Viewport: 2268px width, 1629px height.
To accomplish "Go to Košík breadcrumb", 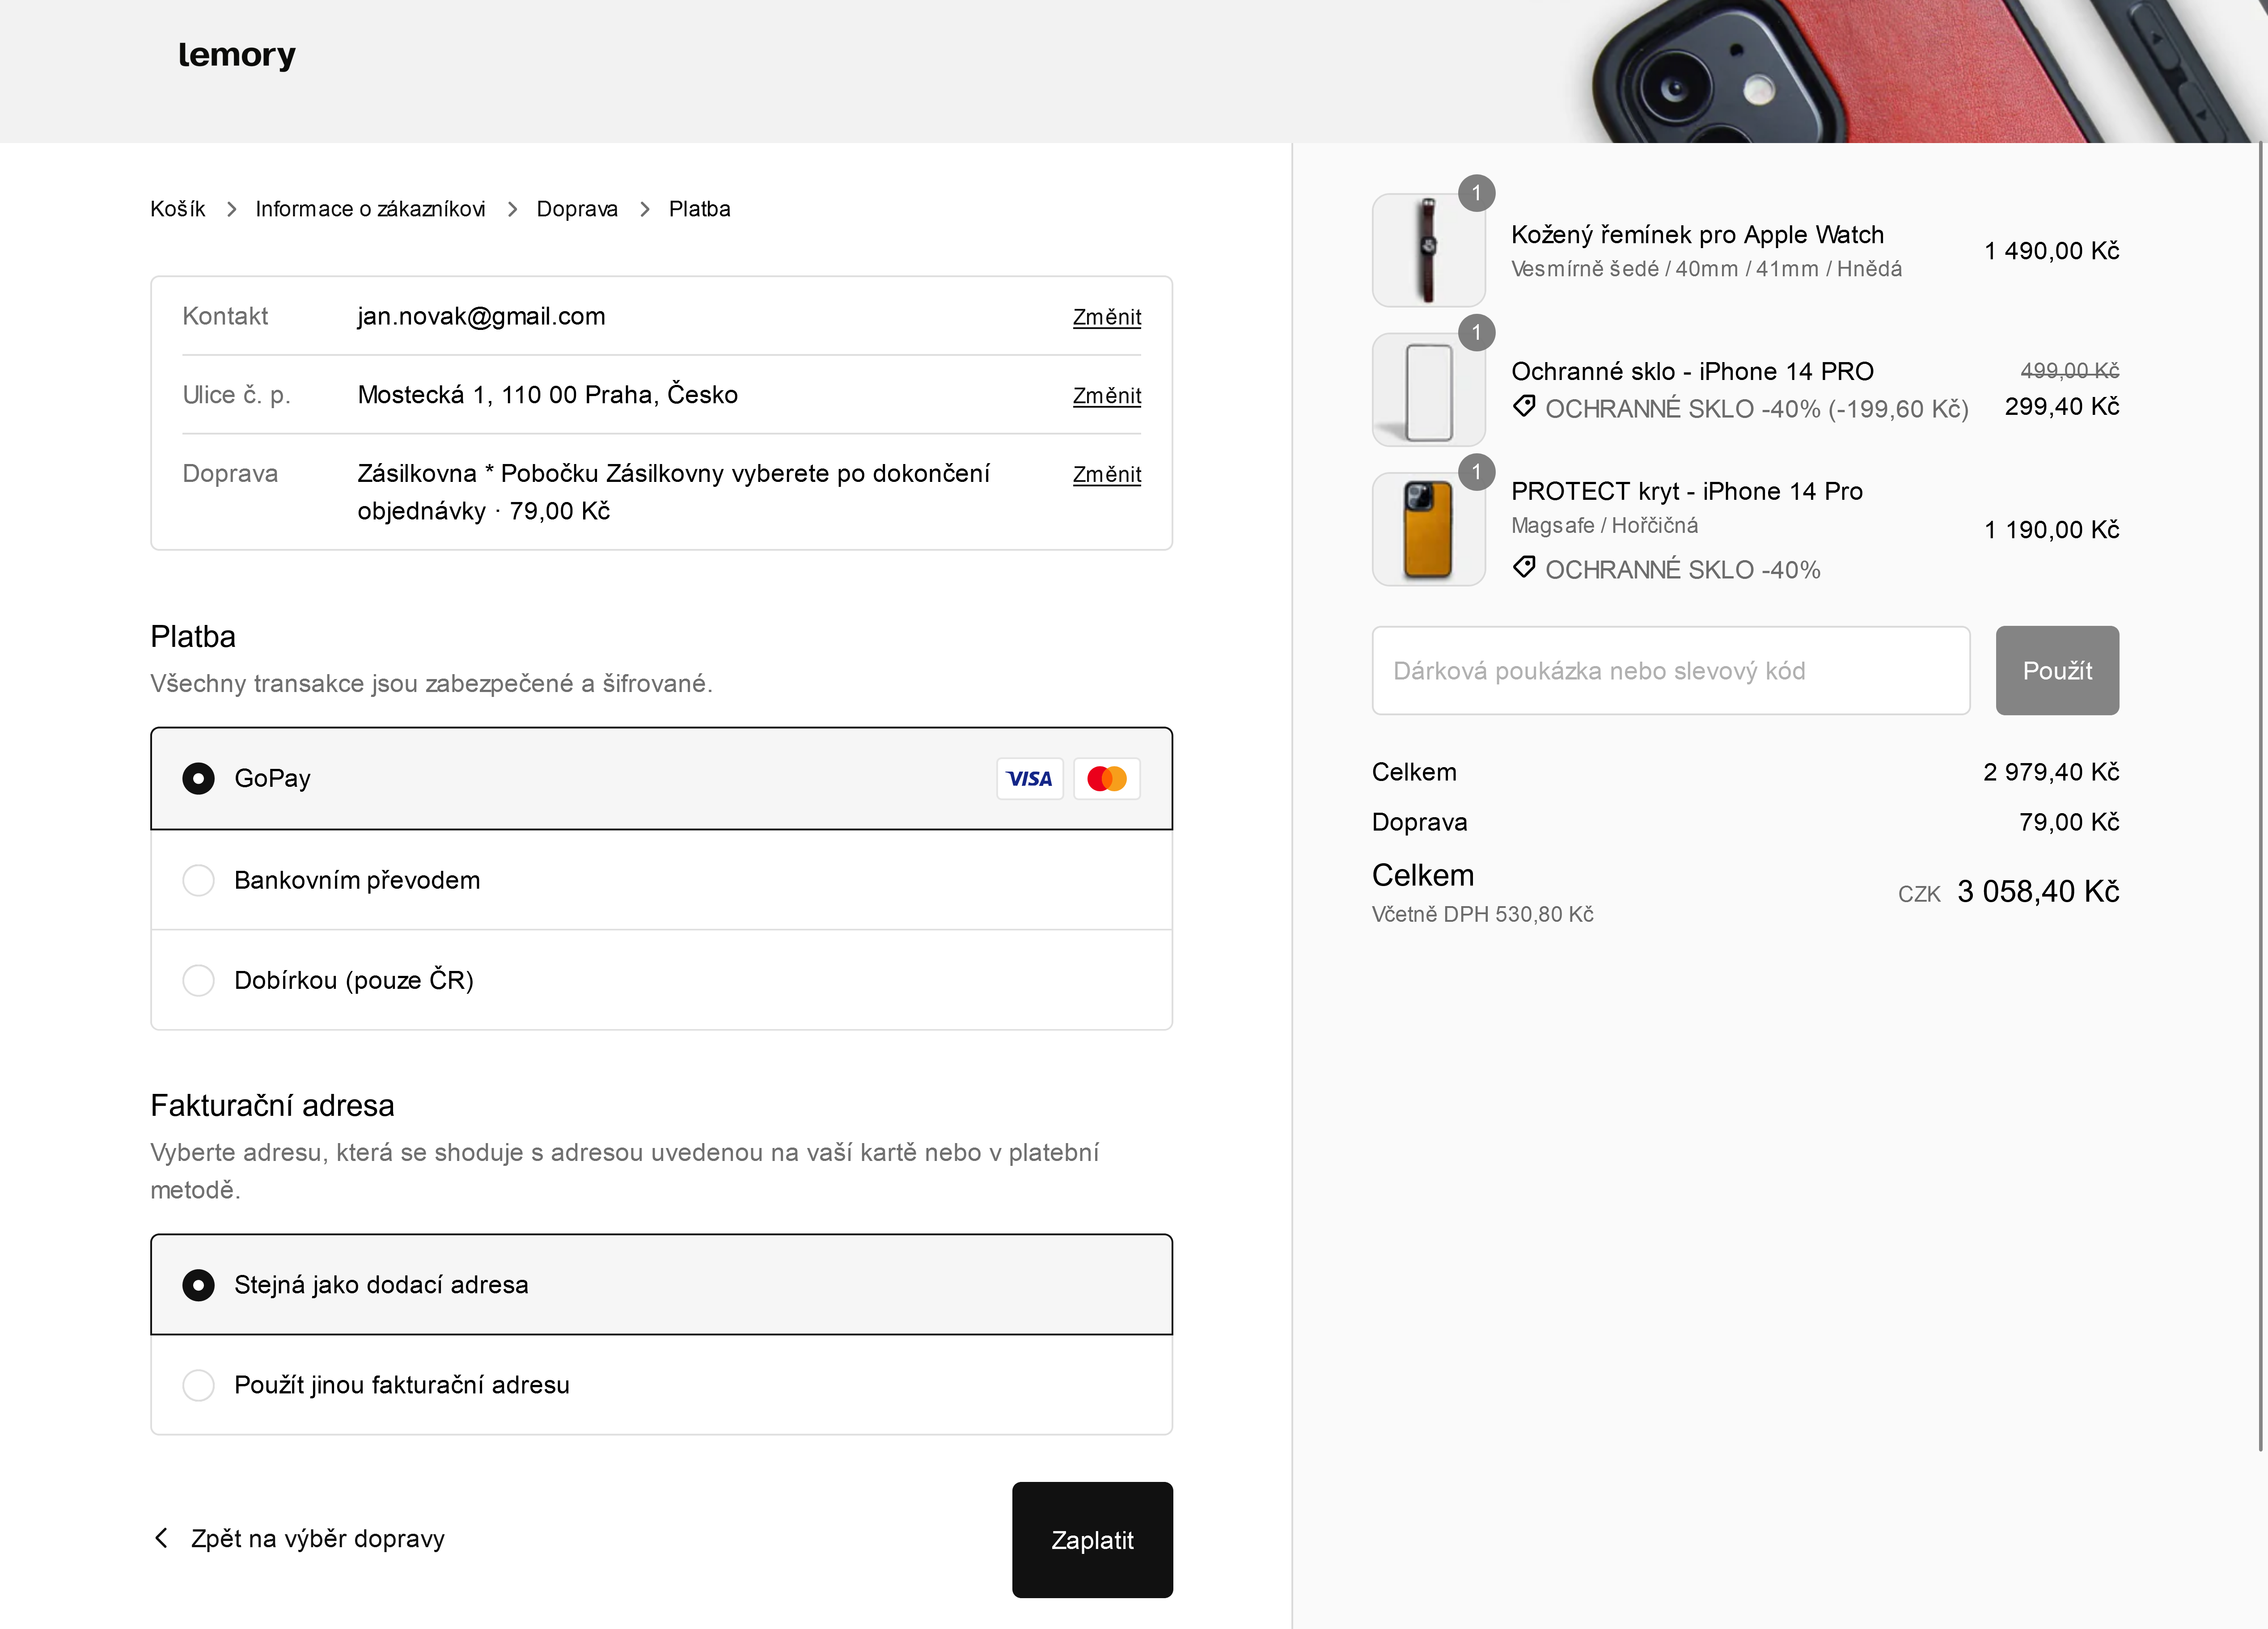I will tap(178, 209).
